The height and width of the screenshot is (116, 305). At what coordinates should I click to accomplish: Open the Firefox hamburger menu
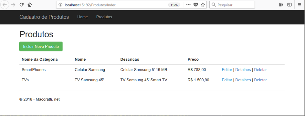[x=300, y=5]
